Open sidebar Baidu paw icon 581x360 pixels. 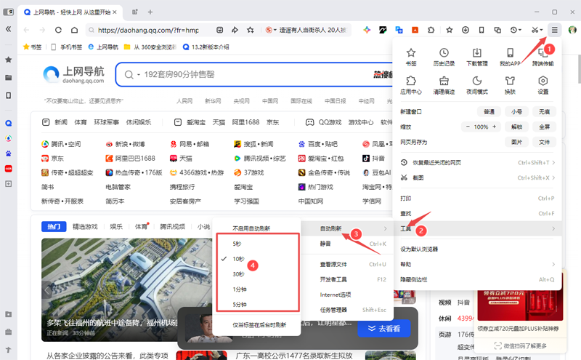coord(8,153)
